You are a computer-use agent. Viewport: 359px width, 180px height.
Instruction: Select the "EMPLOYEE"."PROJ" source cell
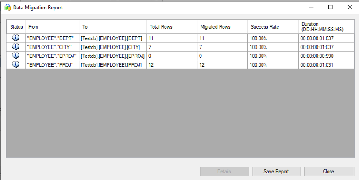coord(52,65)
